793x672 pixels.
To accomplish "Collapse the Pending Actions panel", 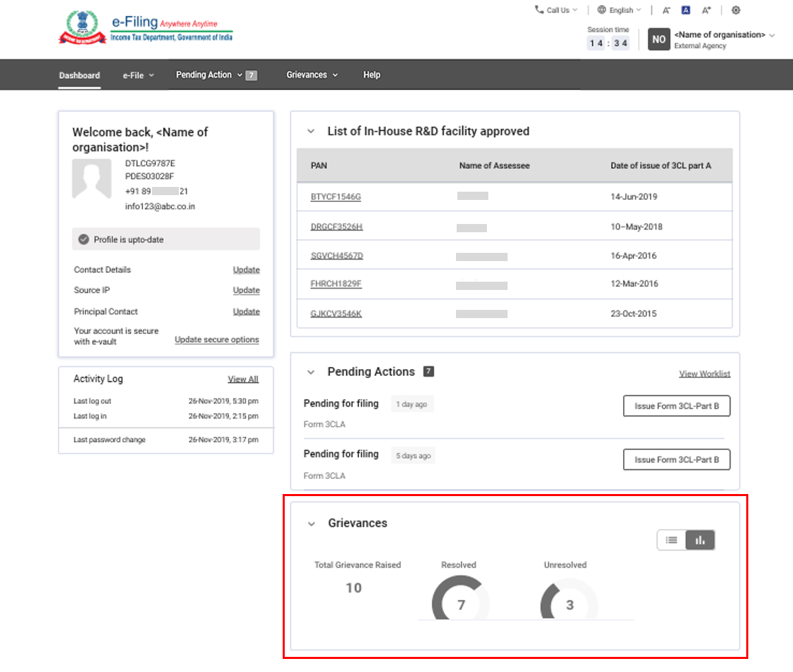I will (x=309, y=371).
